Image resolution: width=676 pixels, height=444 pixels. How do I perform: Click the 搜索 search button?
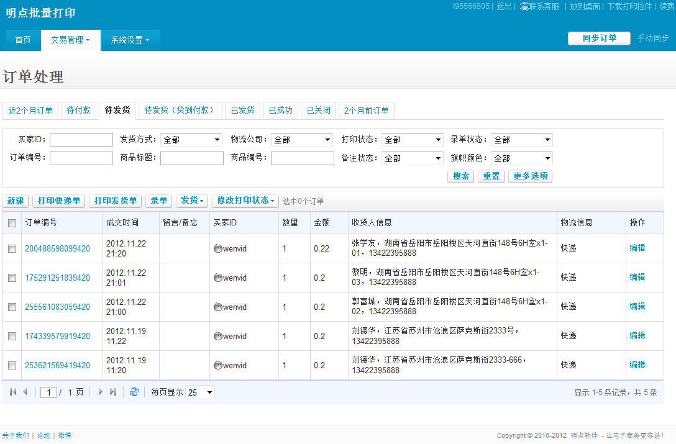461,176
